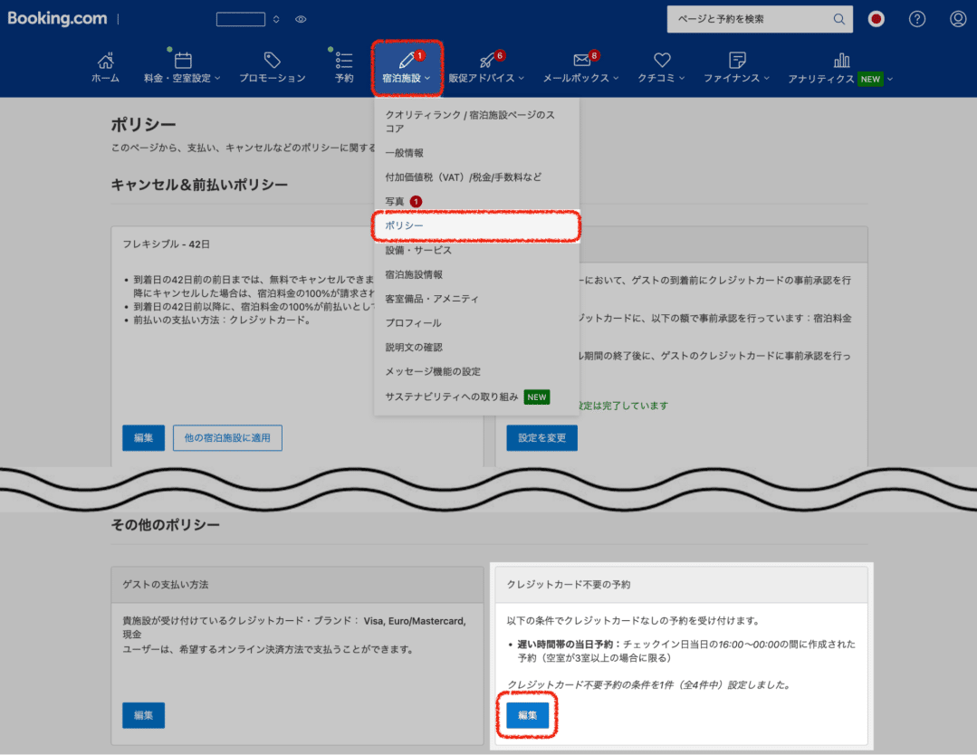The width and height of the screenshot is (977, 755).
Task: Open 設備・サービス in the 宿泊施設 menu
Action: (419, 250)
